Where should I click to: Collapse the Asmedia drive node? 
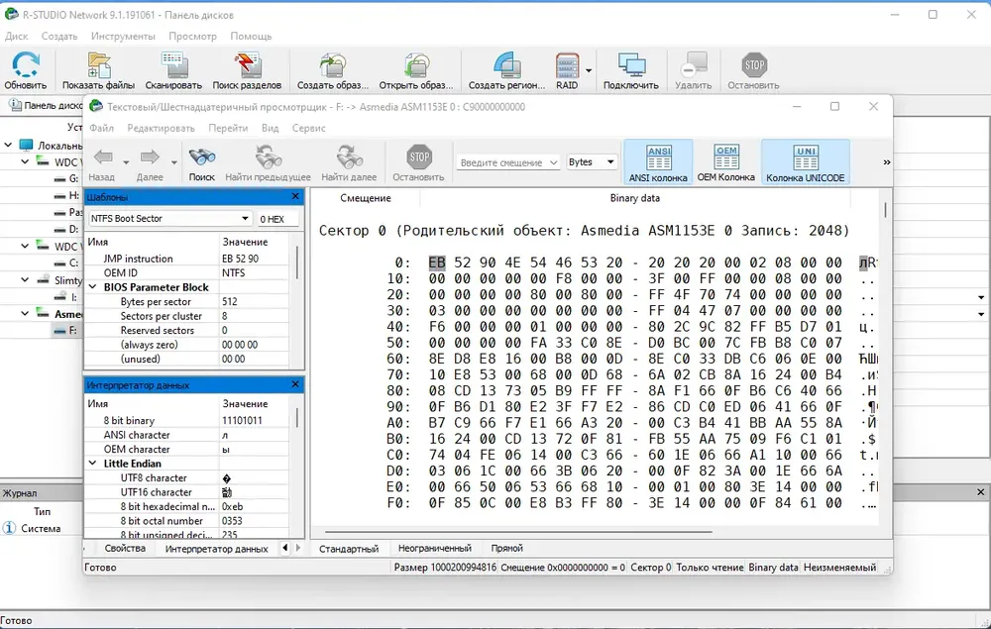point(26,313)
